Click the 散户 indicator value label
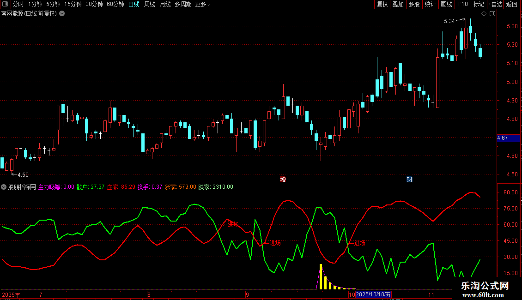Viewport: 522px width, 300px height. pos(91,187)
